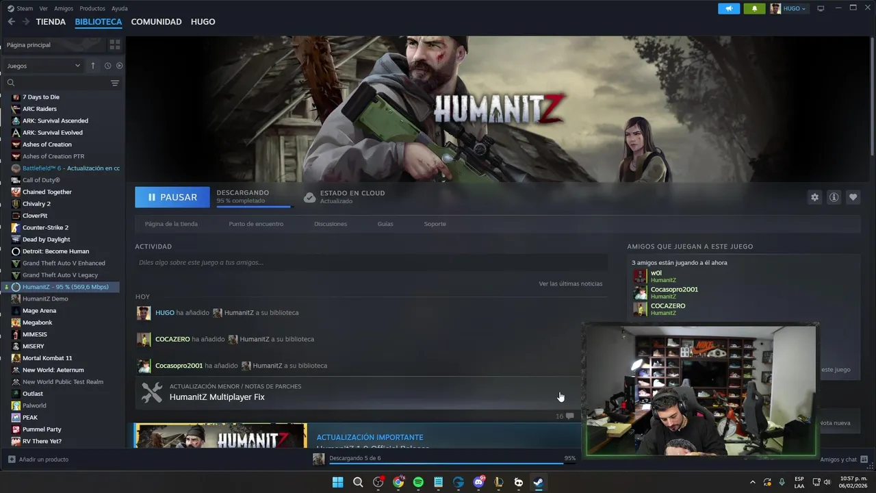Open Discord from taskbar
The height and width of the screenshot is (493, 876).
[479, 482]
